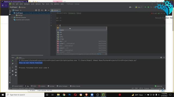Collapse the FirstProject tree node

[12, 13]
